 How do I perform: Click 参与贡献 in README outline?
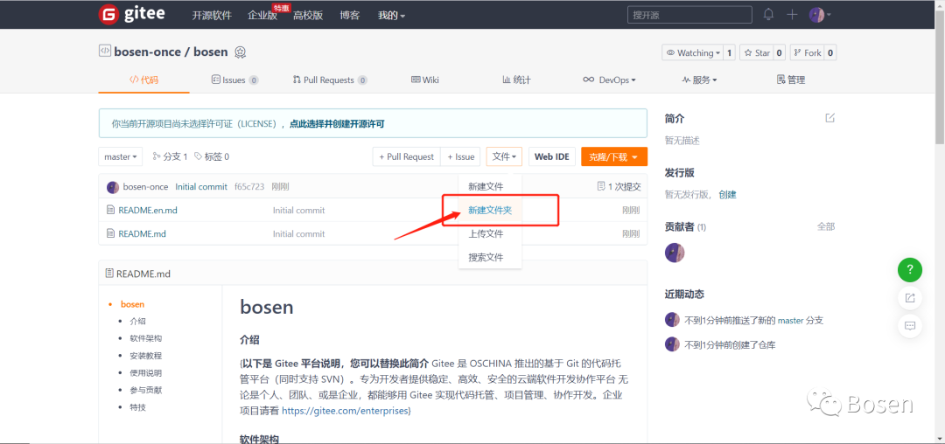(x=146, y=390)
